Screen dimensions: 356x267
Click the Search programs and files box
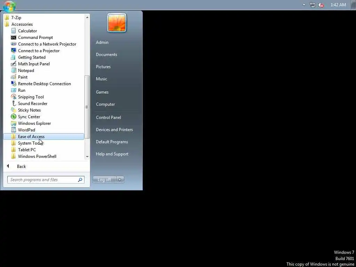[46, 180]
